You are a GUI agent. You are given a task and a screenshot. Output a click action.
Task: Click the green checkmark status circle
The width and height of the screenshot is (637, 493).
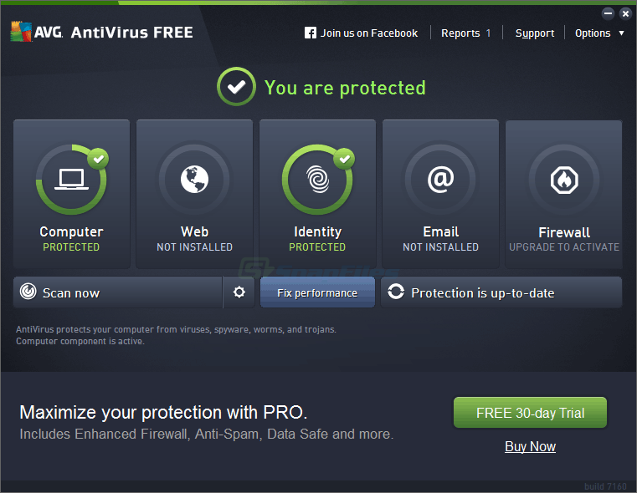(236, 87)
